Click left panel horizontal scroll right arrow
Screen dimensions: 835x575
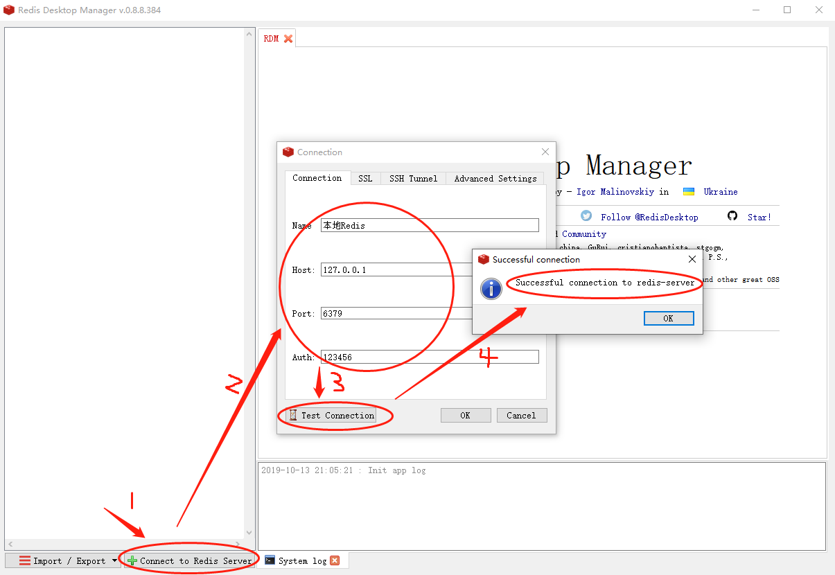point(239,544)
